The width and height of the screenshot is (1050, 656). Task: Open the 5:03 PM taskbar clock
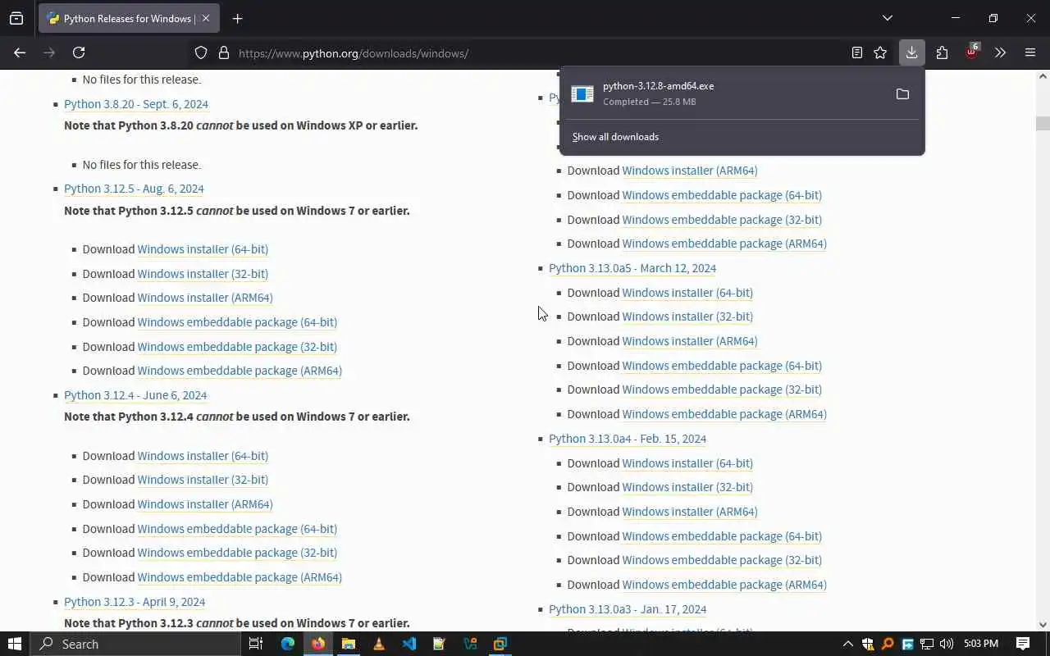pyautogui.click(x=981, y=644)
